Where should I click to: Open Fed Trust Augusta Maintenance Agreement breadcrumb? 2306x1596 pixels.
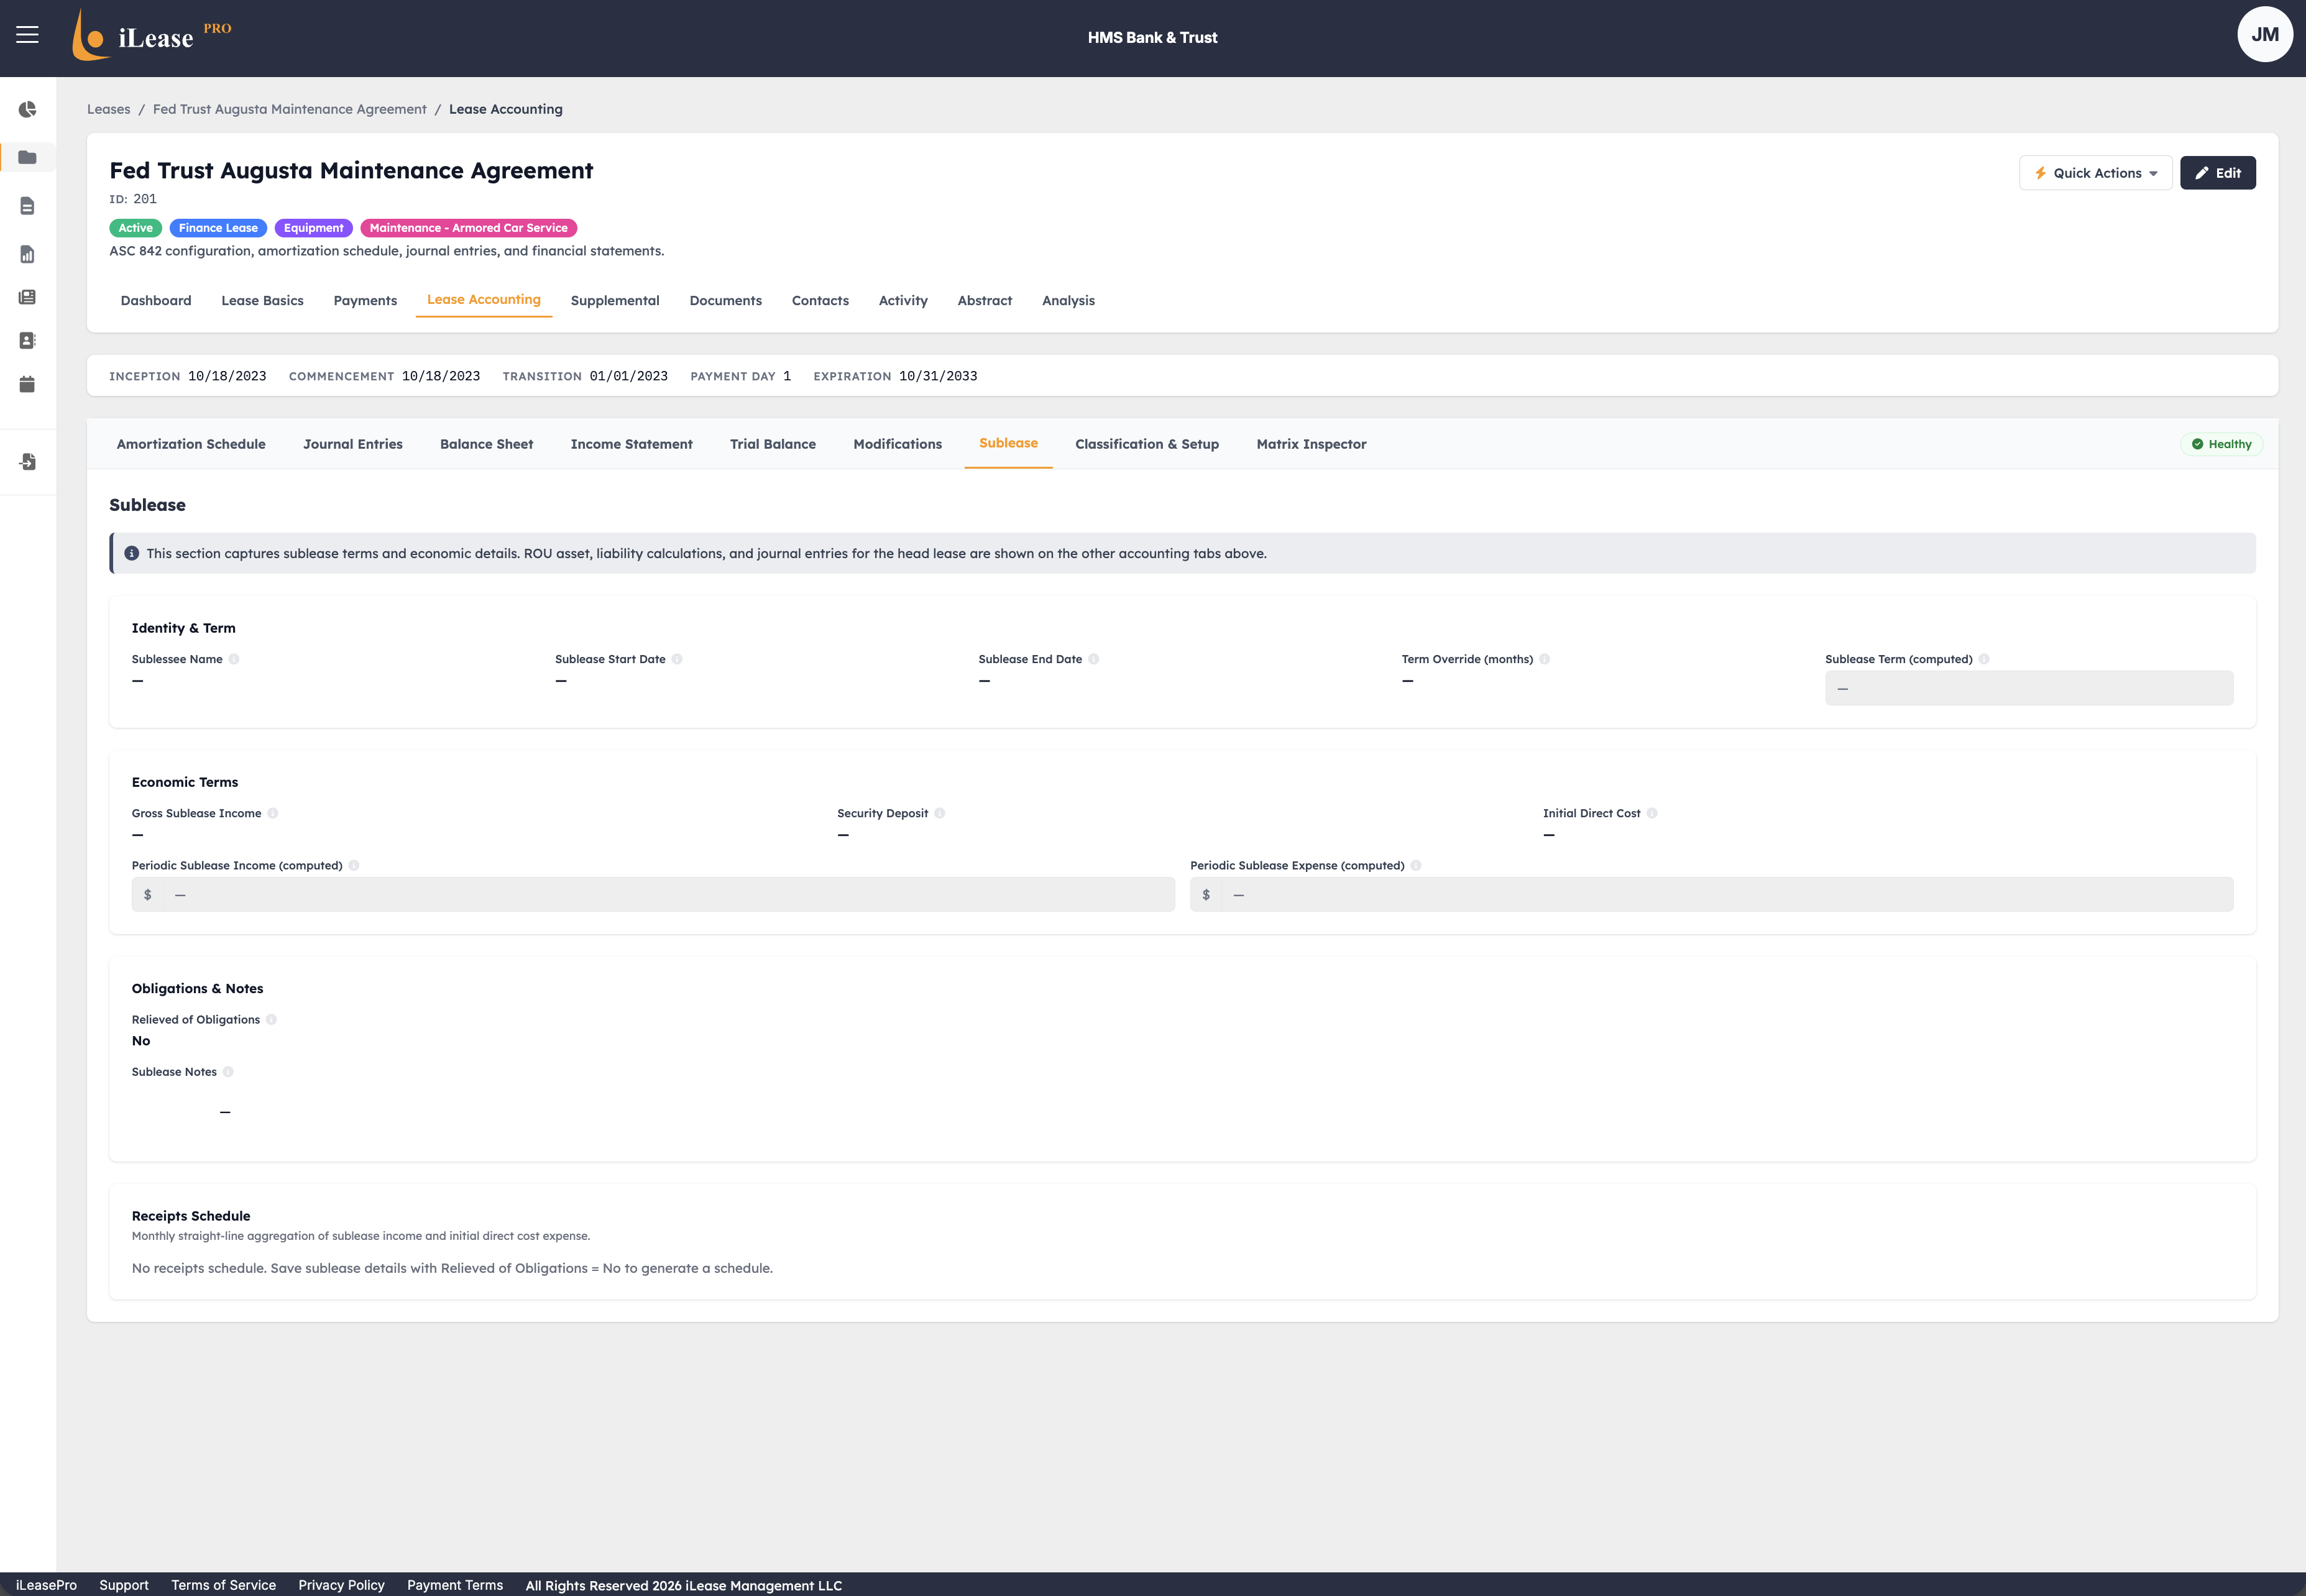pos(289,109)
